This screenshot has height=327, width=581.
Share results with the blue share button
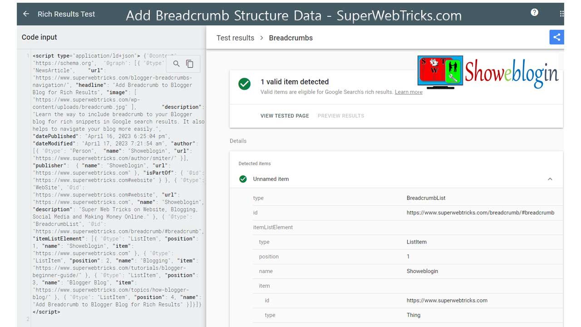pyautogui.click(x=556, y=37)
